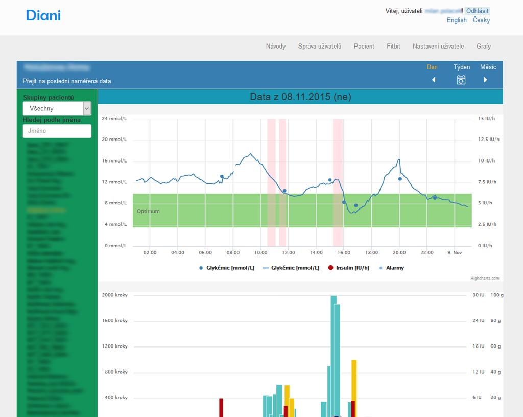This screenshot has height=417, width=523.
Task: Open the Návody menu
Action: click(275, 46)
